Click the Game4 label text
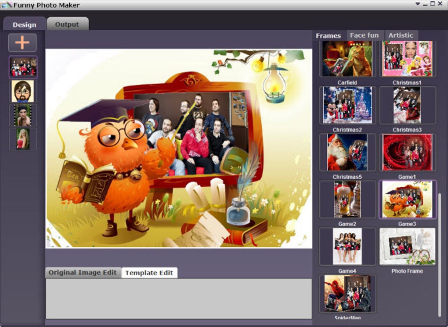448x327 pixels. click(347, 271)
